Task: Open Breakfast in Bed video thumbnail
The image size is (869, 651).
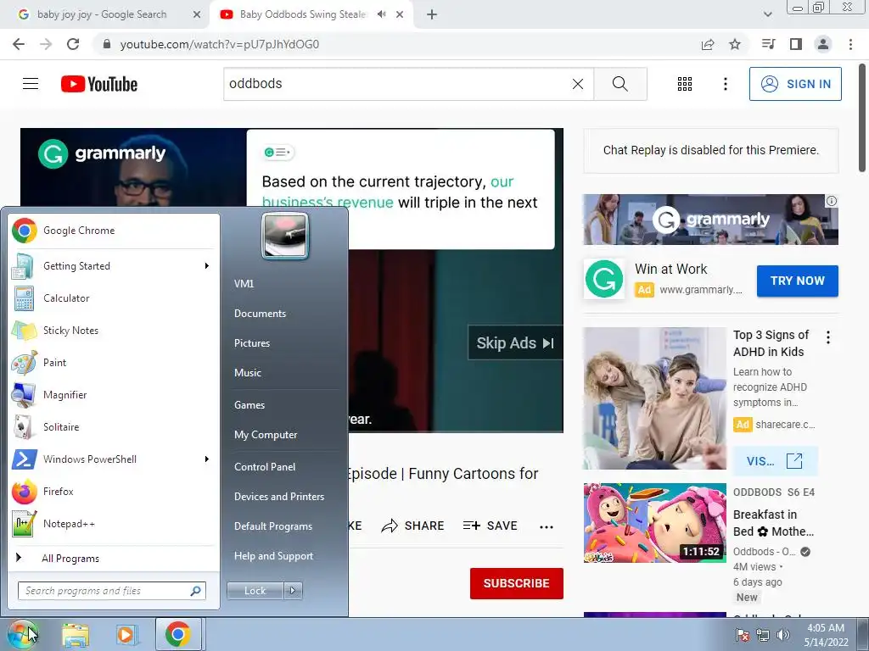Action: (654, 523)
